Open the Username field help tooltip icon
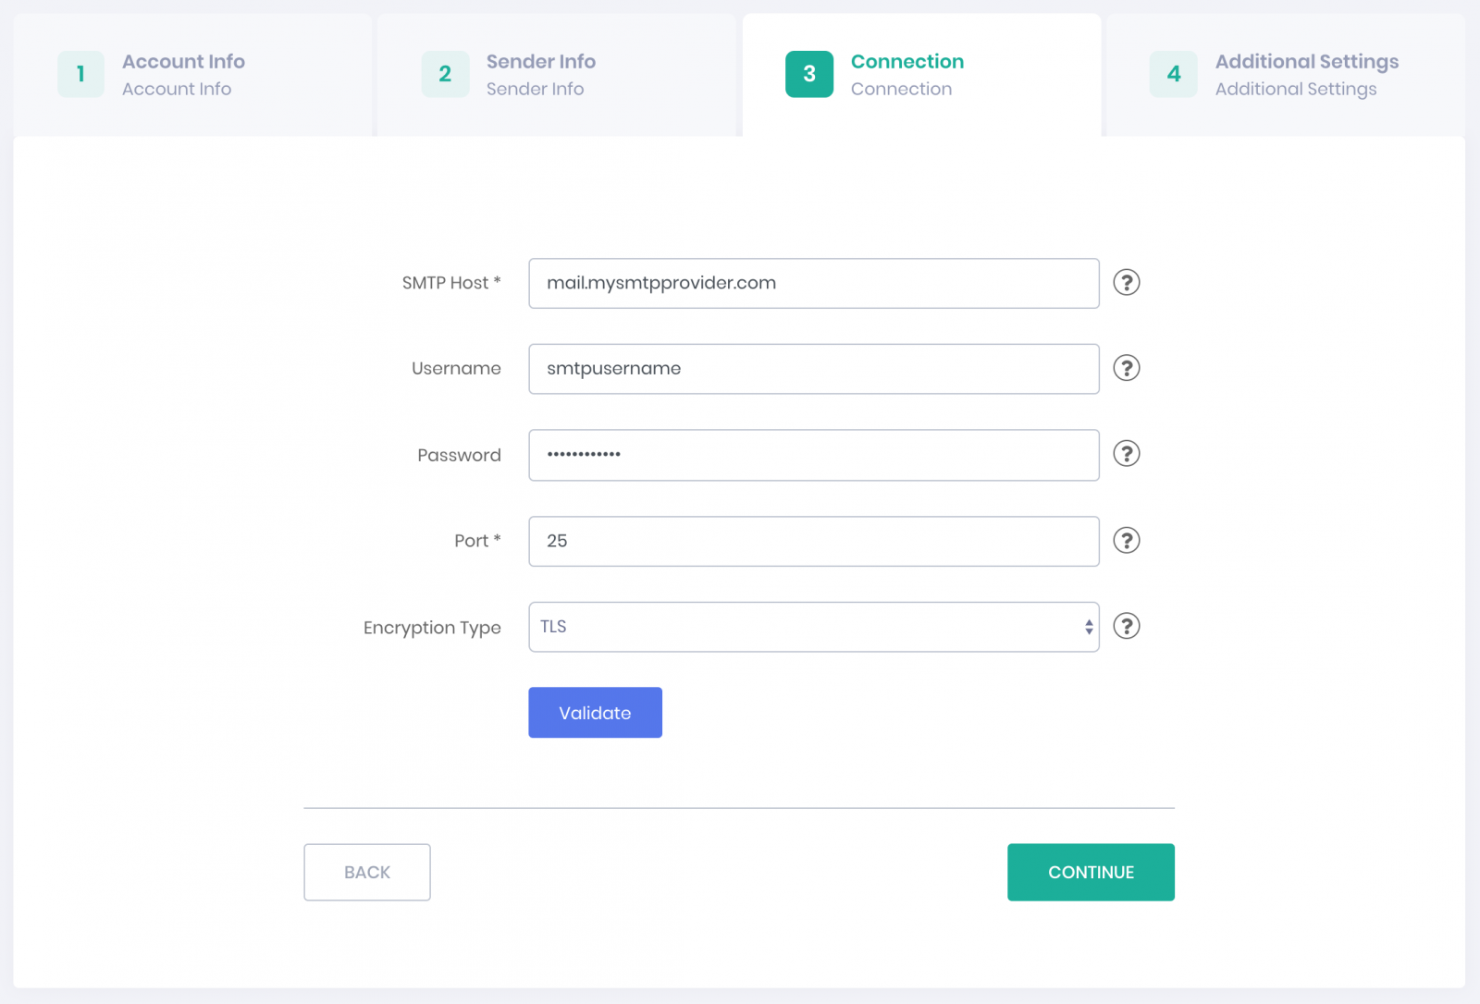This screenshot has height=1004, width=1480. pyautogui.click(x=1126, y=368)
